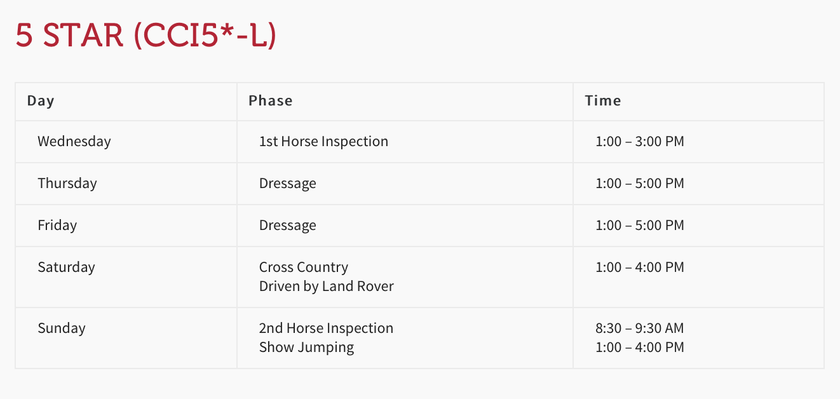Click the Driven by Land Rover text
Viewport: 840px width, 399px height.
pos(327,286)
